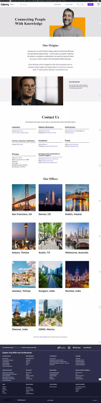This screenshot has height=403, width=101.
Task: Click the eventbrite logo
Action: click(x=87, y=348)
